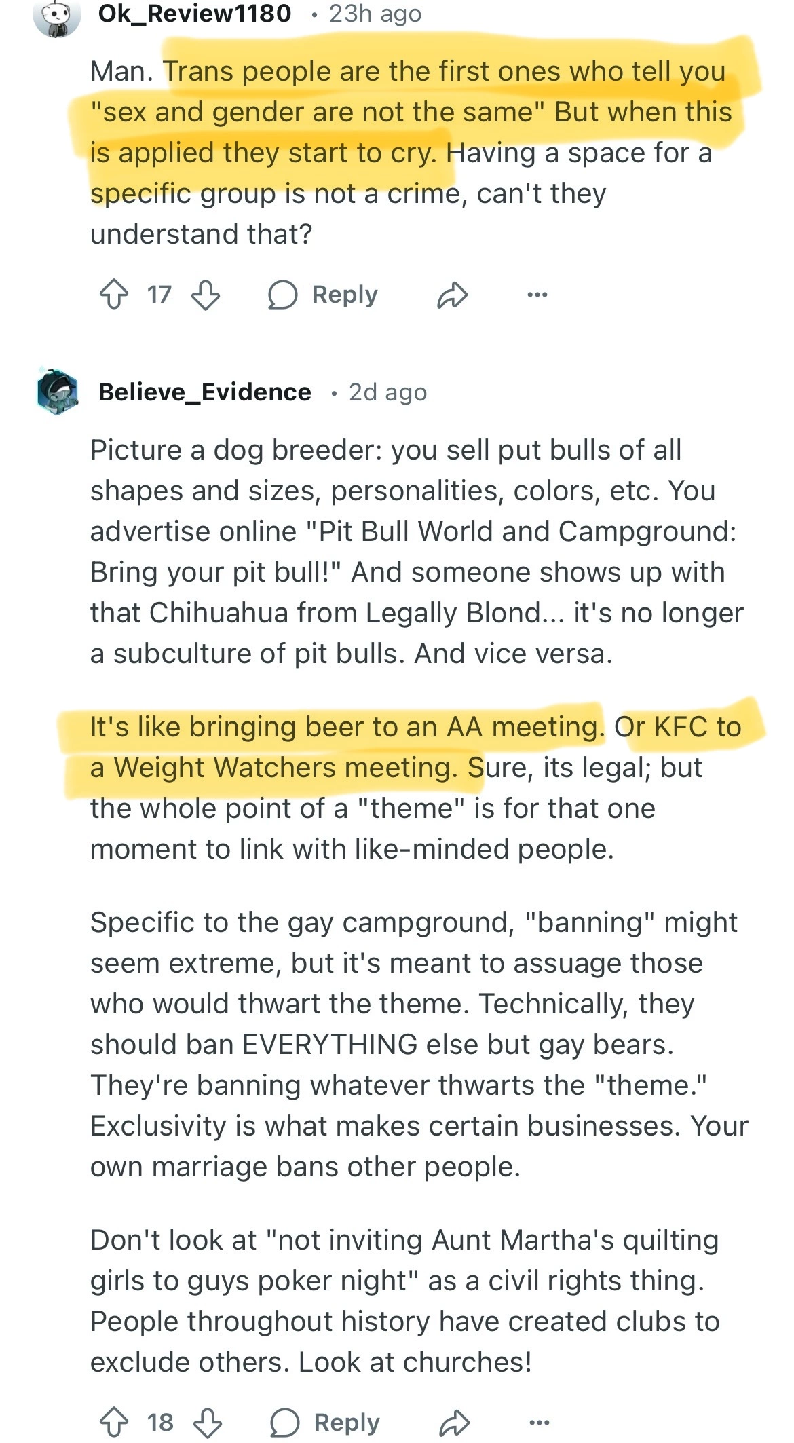The width and height of the screenshot is (794, 1443).
Task: Open Believe_Evidence user profile
Action: (x=204, y=392)
